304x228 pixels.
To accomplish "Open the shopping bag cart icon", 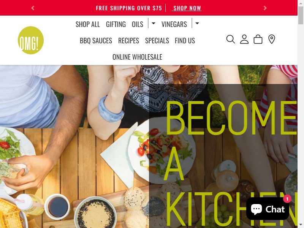I will (258, 39).
